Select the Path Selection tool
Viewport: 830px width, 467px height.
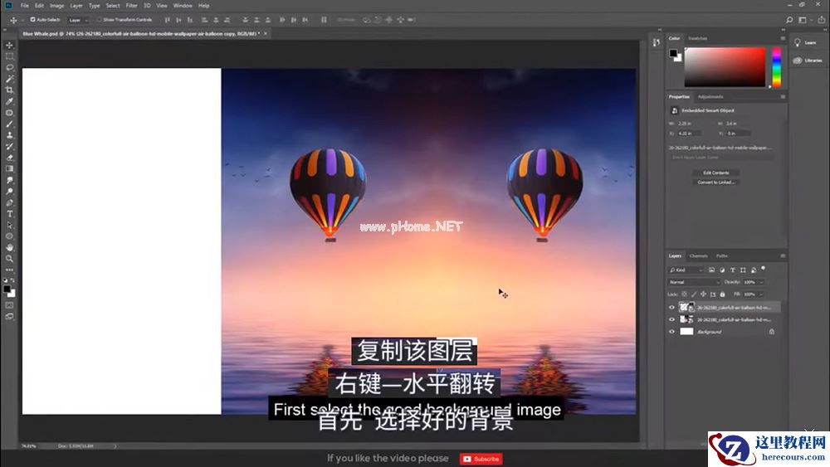click(x=9, y=226)
